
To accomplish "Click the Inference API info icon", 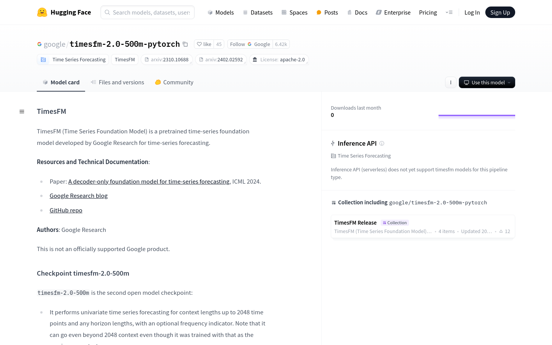I will click(382, 143).
